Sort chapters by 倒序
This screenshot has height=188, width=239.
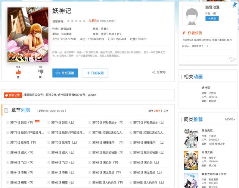(x=158, y=111)
